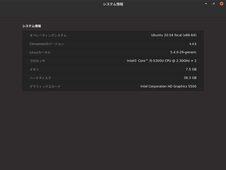Select the Ubuntu 20.04 focal value

tap(174, 35)
